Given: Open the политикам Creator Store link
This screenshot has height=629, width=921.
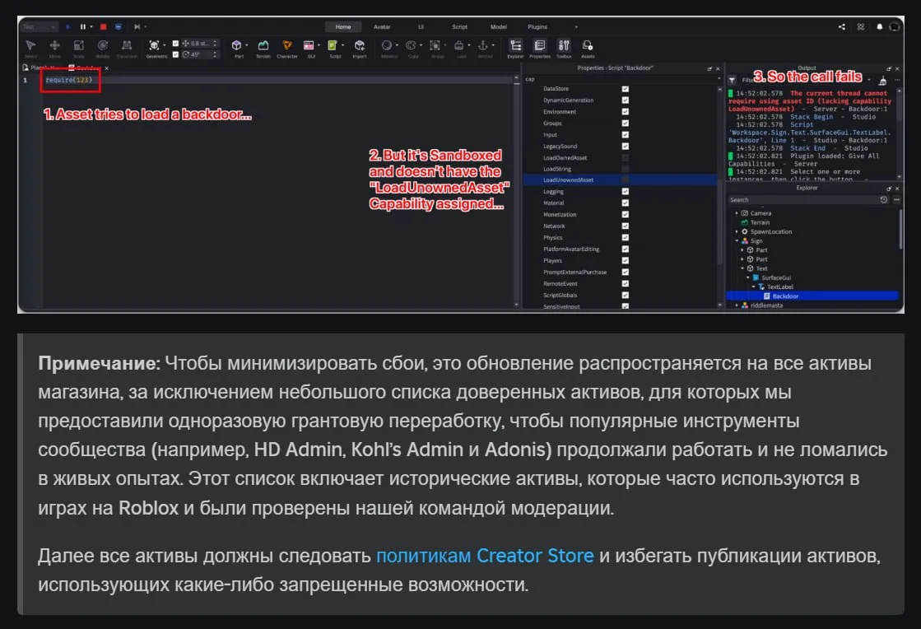Looking at the screenshot, I should 485,556.
